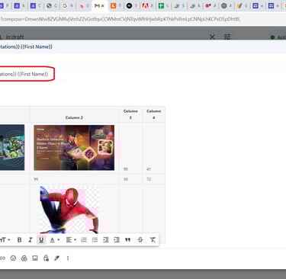Select the ninja turtles image
The width and height of the screenshot is (286, 279).
tap(12, 147)
